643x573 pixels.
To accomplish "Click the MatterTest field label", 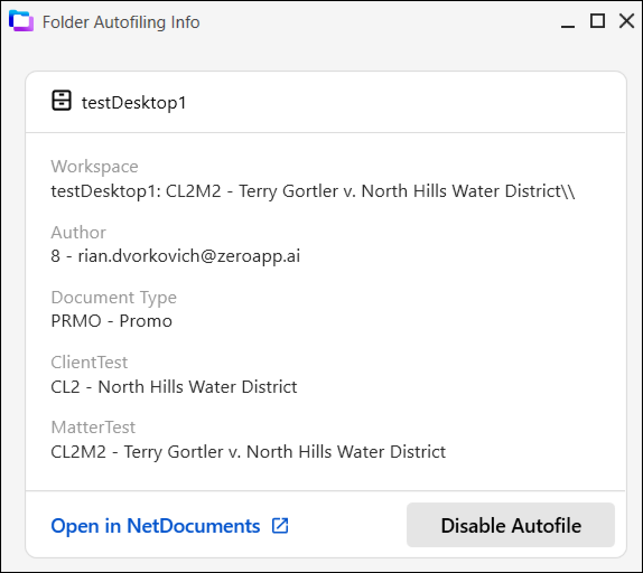I will pyautogui.click(x=93, y=428).
